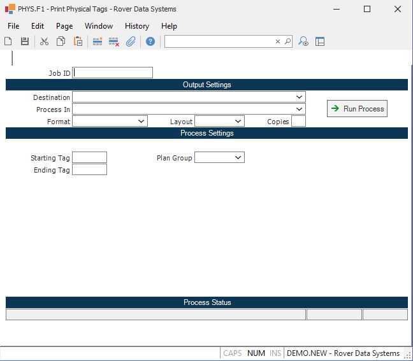Click the Save icon in toolbar

click(x=25, y=41)
